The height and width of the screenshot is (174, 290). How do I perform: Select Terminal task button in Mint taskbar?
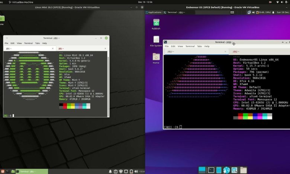click(32, 171)
